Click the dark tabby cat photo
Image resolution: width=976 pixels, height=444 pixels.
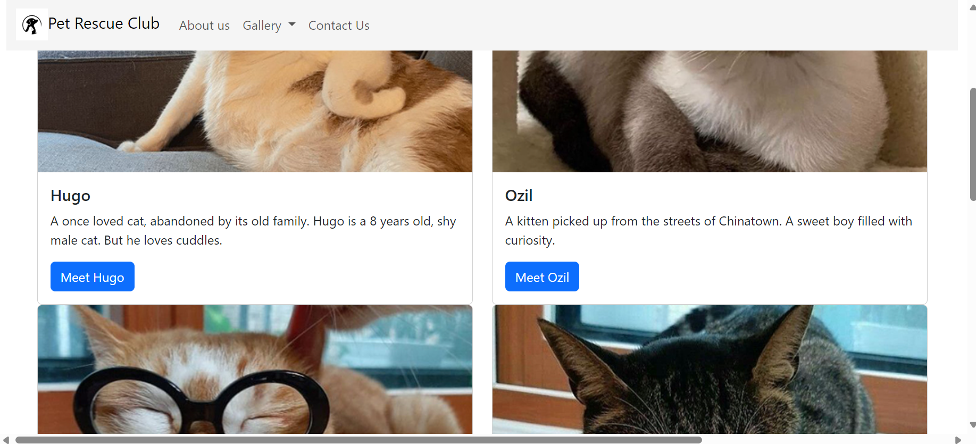710,370
